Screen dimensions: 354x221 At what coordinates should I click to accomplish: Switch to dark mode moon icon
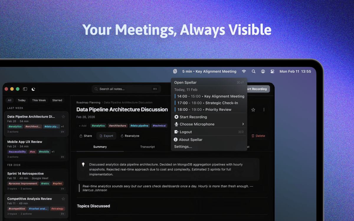pyautogui.click(x=33, y=89)
